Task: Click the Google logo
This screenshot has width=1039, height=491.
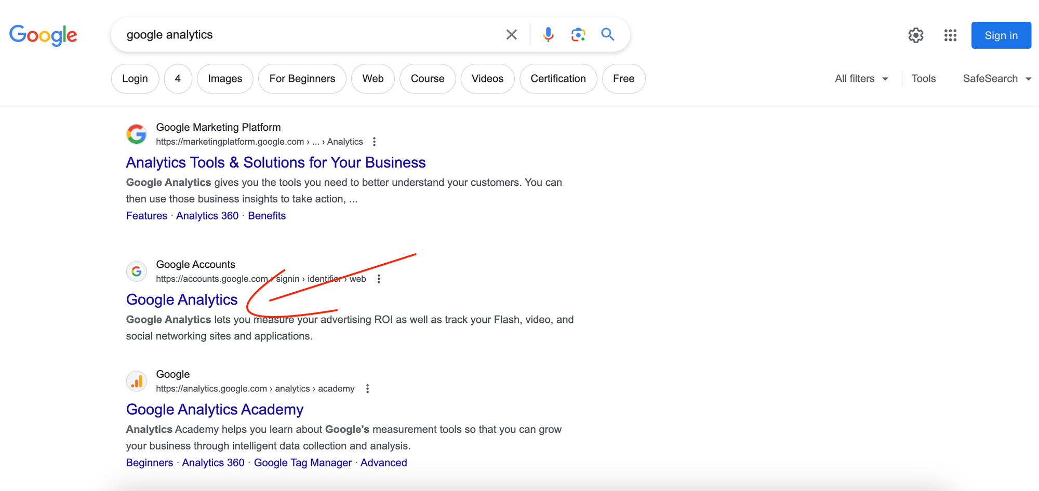Action: coord(43,35)
